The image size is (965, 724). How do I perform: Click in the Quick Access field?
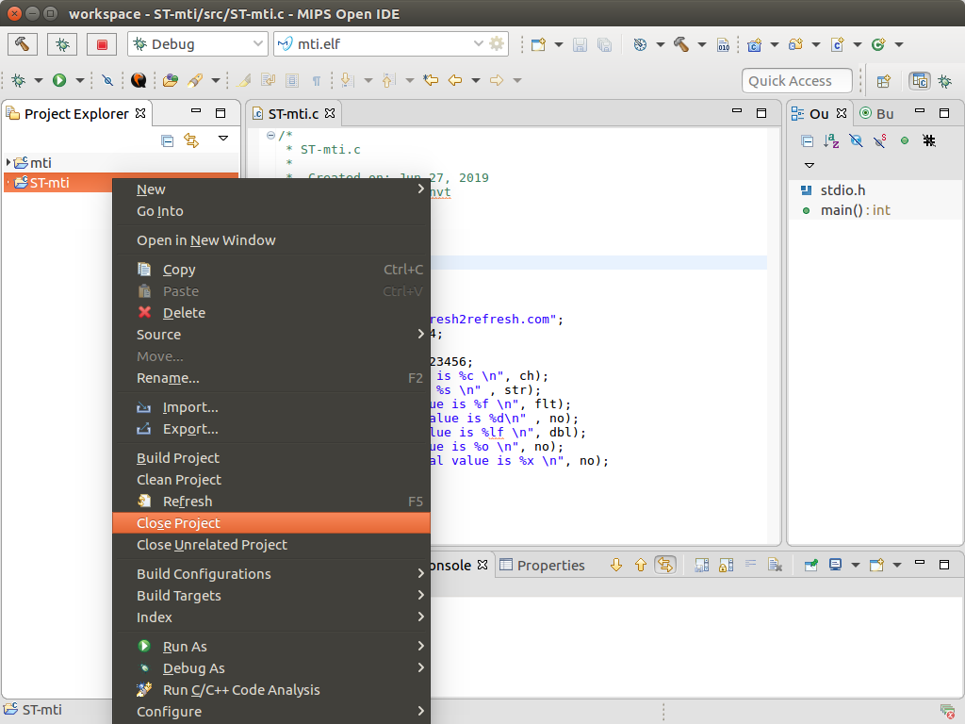[x=797, y=81]
